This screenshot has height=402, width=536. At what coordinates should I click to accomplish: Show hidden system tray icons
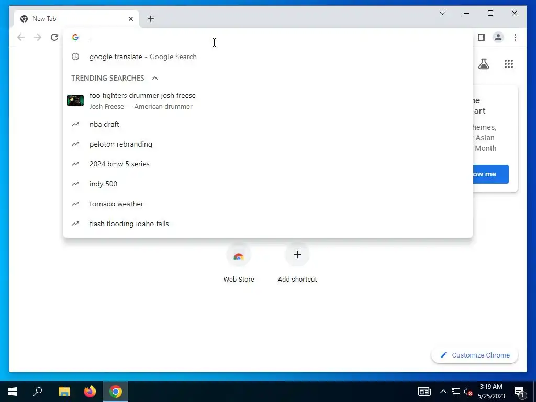click(x=443, y=392)
